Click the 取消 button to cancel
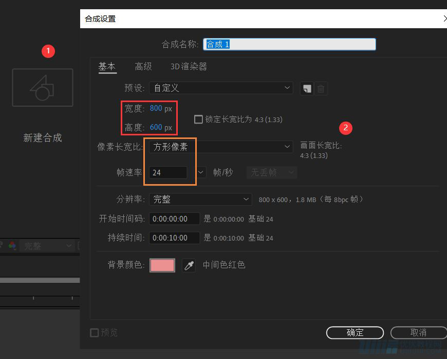This screenshot has height=359, width=447. pyautogui.click(x=418, y=332)
